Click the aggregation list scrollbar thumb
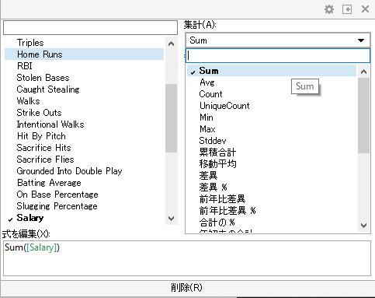The width and height of the screenshot is (375, 298). pos(363,115)
